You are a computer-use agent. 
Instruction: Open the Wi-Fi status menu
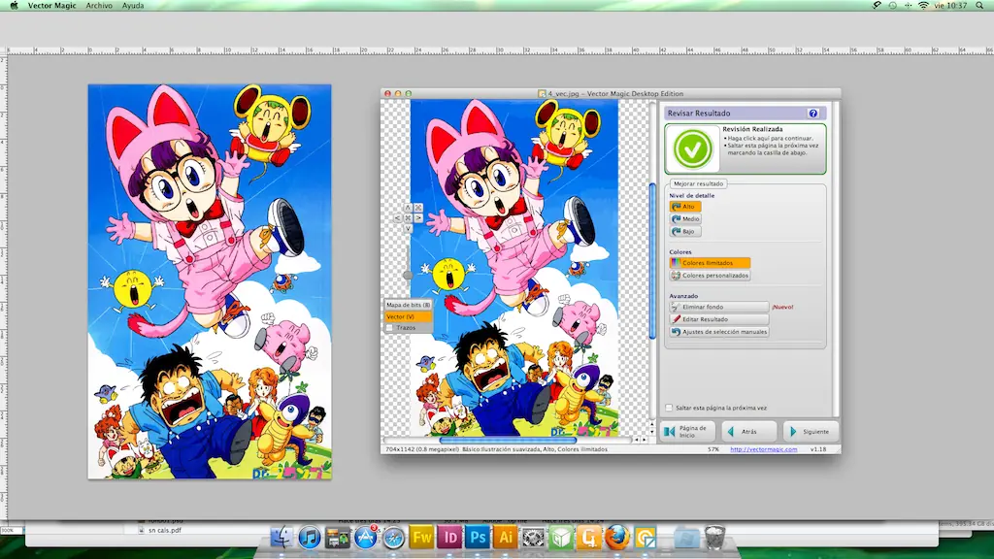click(x=923, y=5)
